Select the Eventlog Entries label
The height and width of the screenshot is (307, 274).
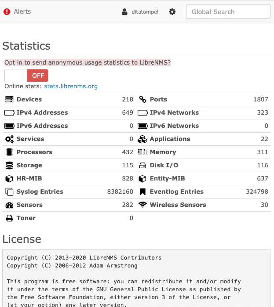click(x=177, y=191)
